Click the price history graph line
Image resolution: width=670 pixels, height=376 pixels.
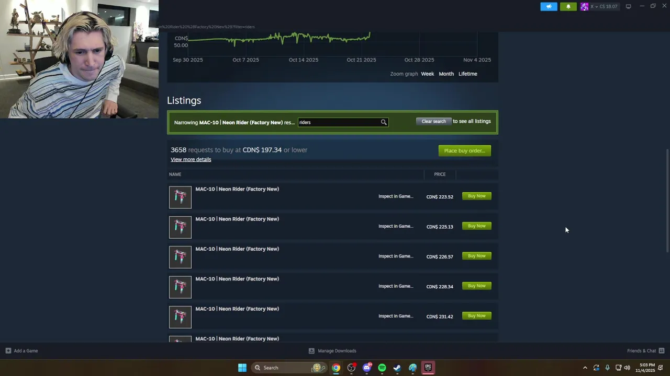click(x=279, y=38)
